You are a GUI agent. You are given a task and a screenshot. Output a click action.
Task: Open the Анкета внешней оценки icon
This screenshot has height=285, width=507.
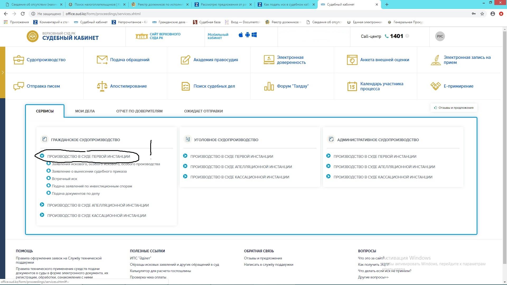click(352, 60)
